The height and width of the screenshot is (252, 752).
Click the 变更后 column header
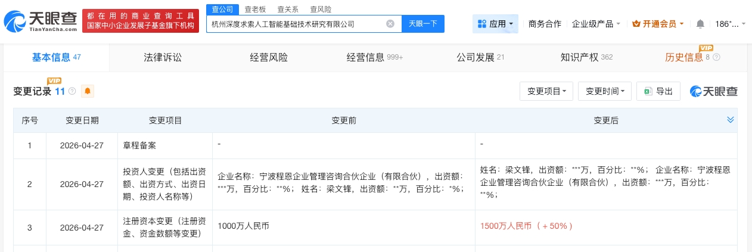(606, 120)
